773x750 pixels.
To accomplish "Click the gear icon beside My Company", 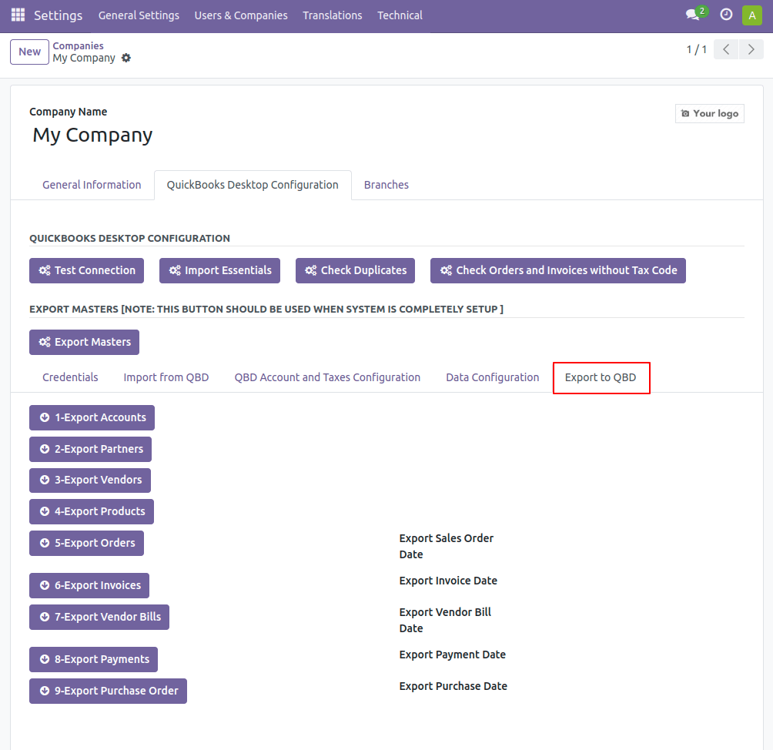I will tap(126, 58).
